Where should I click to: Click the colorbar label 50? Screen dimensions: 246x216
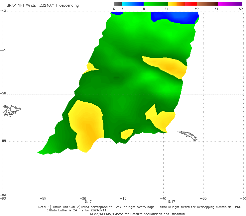point(196,9)
